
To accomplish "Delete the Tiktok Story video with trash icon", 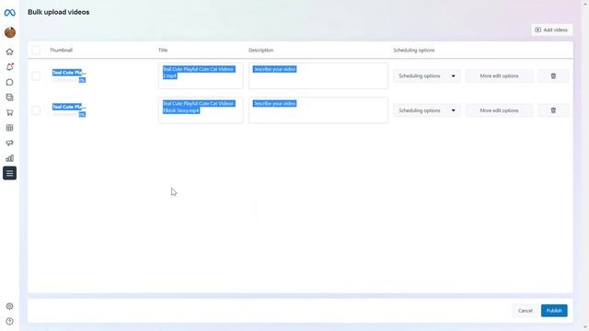I will coord(553,110).
